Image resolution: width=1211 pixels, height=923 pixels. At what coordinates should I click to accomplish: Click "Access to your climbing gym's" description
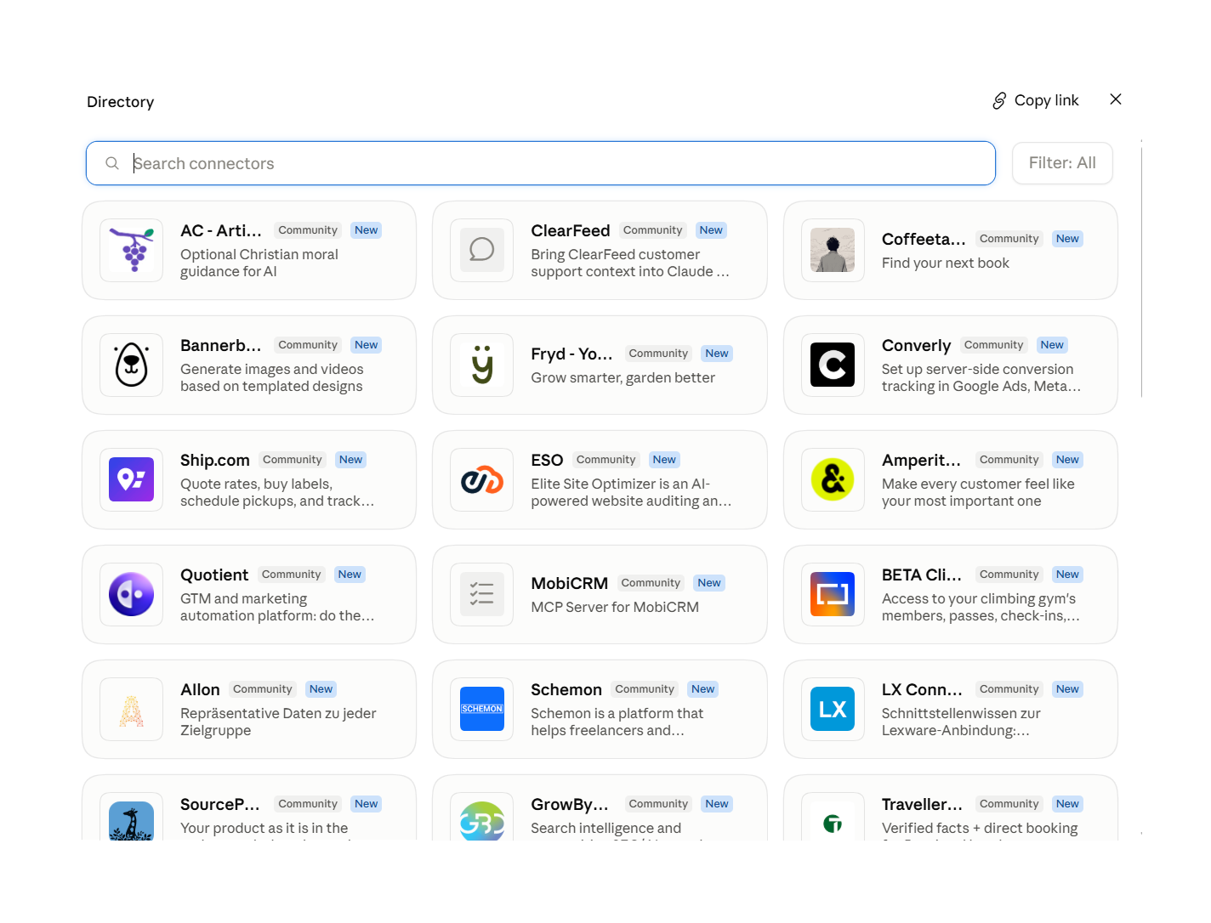pos(979,598)
